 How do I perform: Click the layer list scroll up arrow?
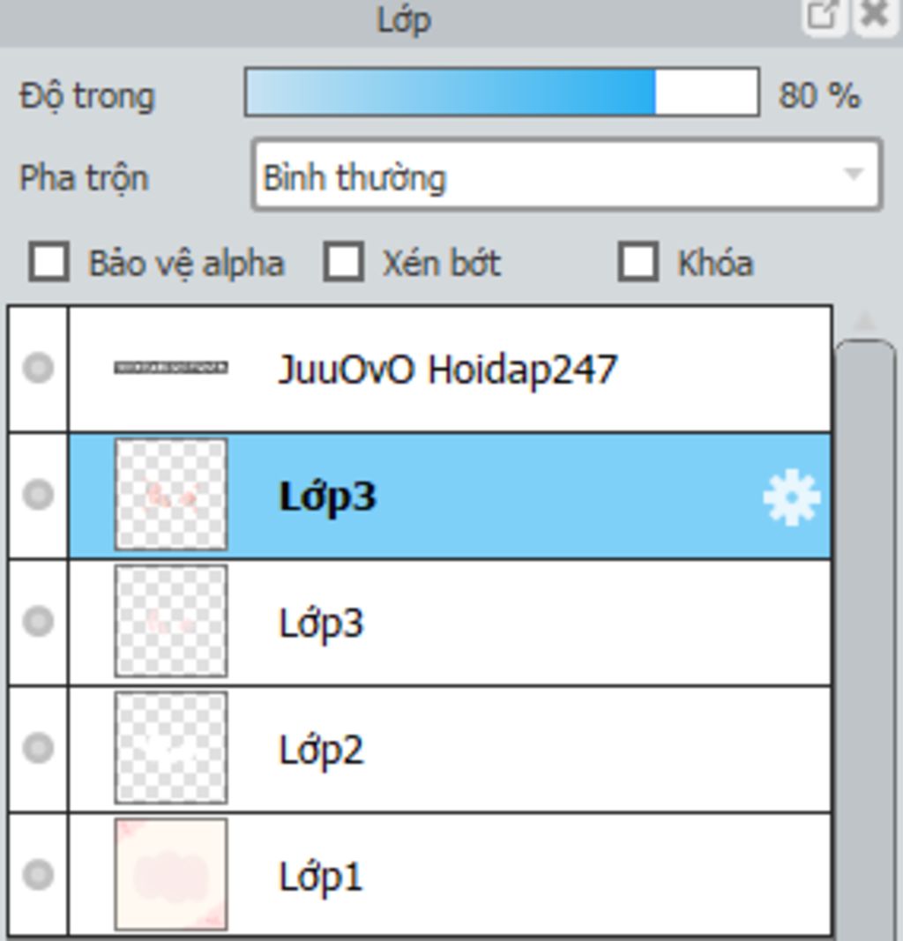[x=864, y=322]
